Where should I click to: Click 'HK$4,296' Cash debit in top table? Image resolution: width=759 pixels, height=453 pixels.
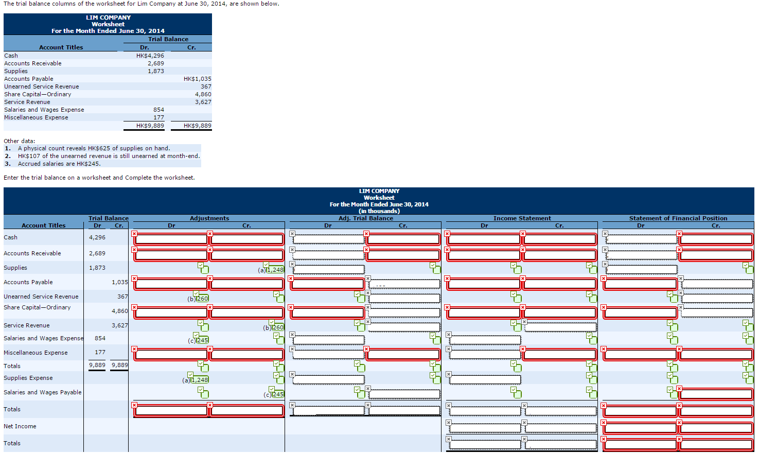pos(150,56)
